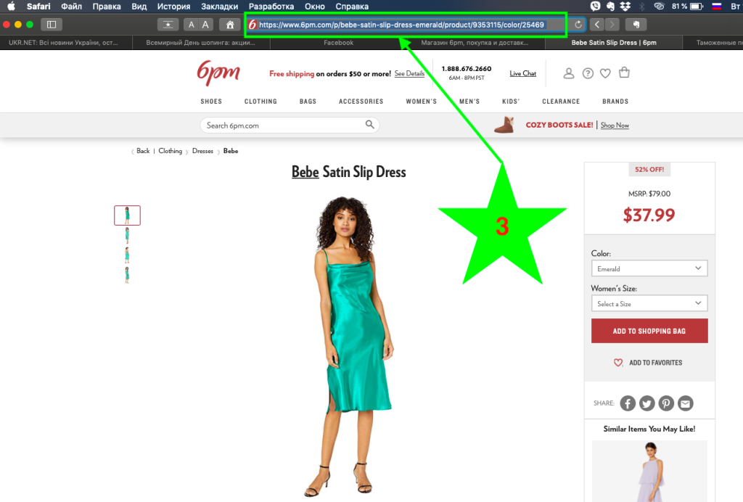The height and width of the screenshot is (502, 743).
Task: Toggle the Safari sidebar button
Action: pos(52,25)
